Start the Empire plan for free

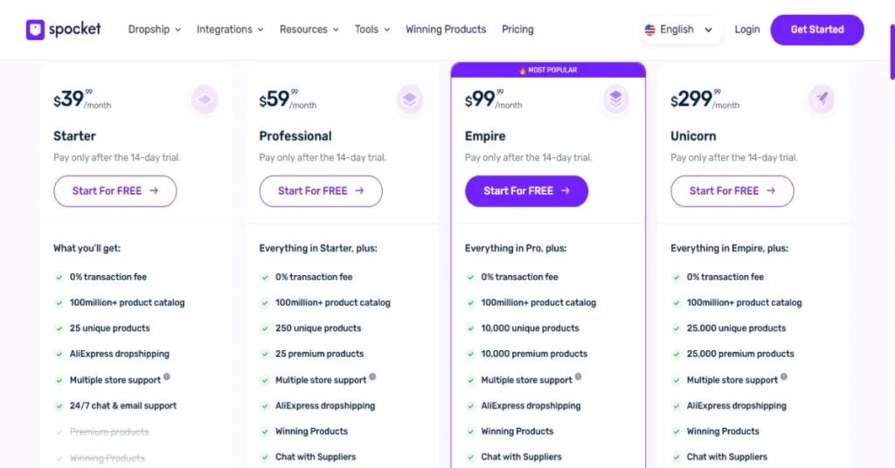(x=526, y=191)
